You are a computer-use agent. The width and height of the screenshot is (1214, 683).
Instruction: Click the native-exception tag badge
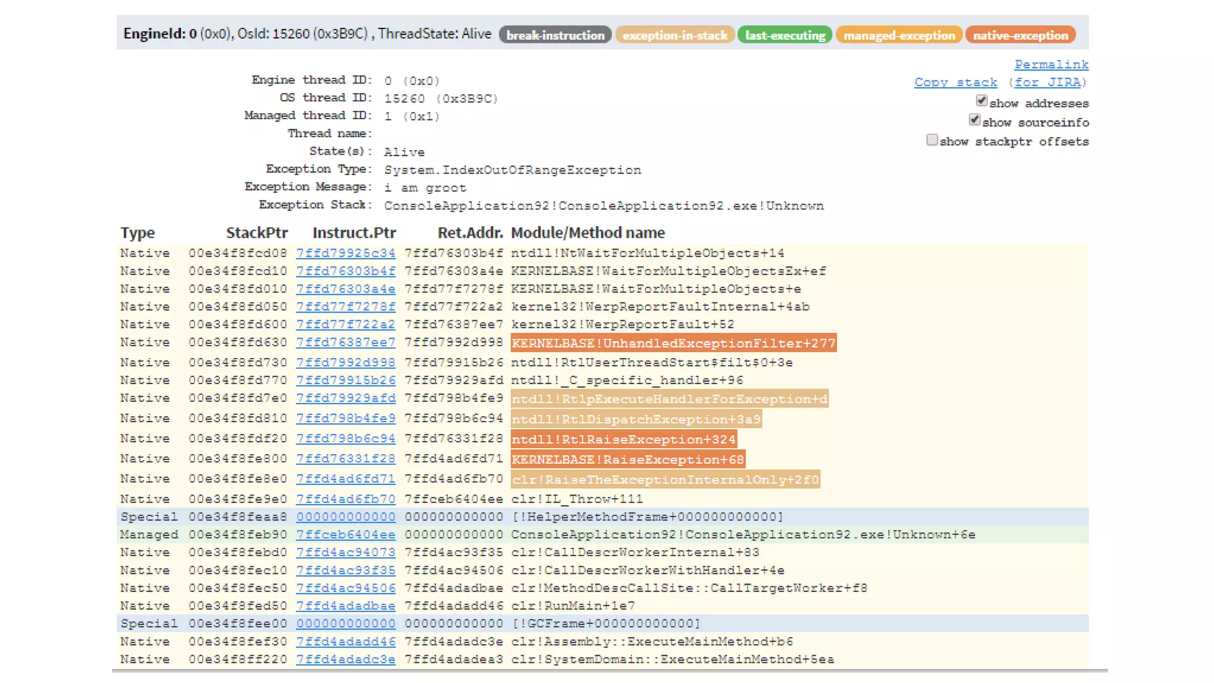(x=1020, y=36)
